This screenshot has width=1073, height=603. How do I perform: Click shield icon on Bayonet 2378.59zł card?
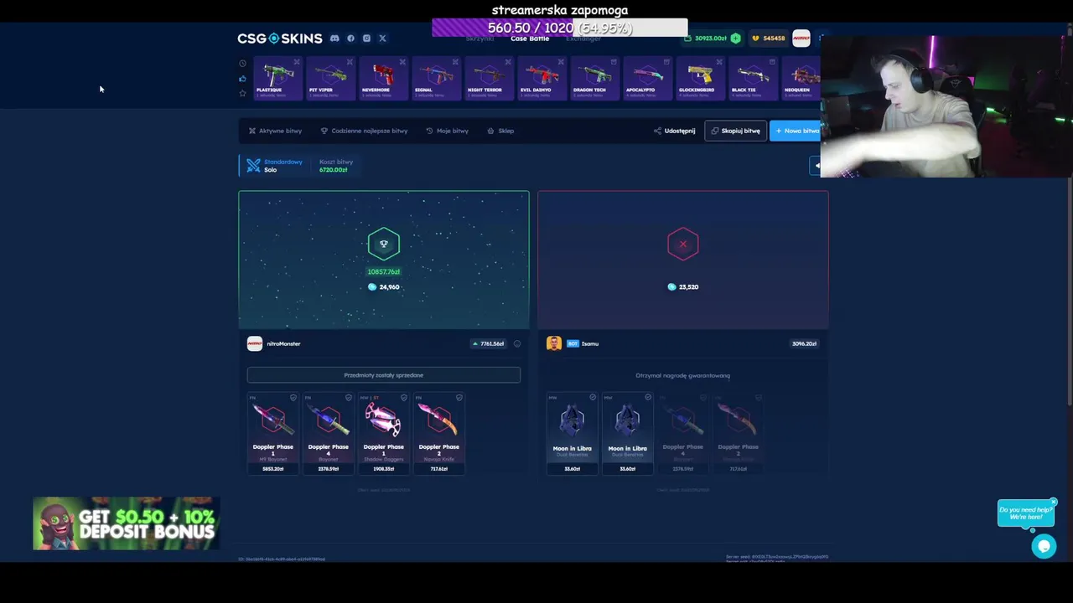(x=349, y=398)
